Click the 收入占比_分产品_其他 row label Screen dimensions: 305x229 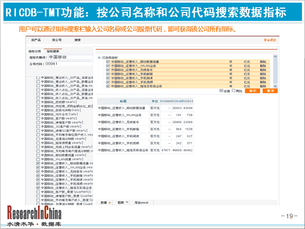coord(67,98)
